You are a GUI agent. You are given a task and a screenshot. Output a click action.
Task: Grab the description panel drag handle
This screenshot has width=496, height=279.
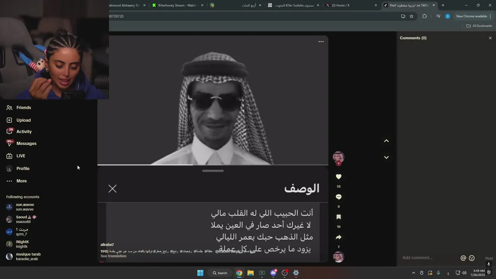click(213, 170)
